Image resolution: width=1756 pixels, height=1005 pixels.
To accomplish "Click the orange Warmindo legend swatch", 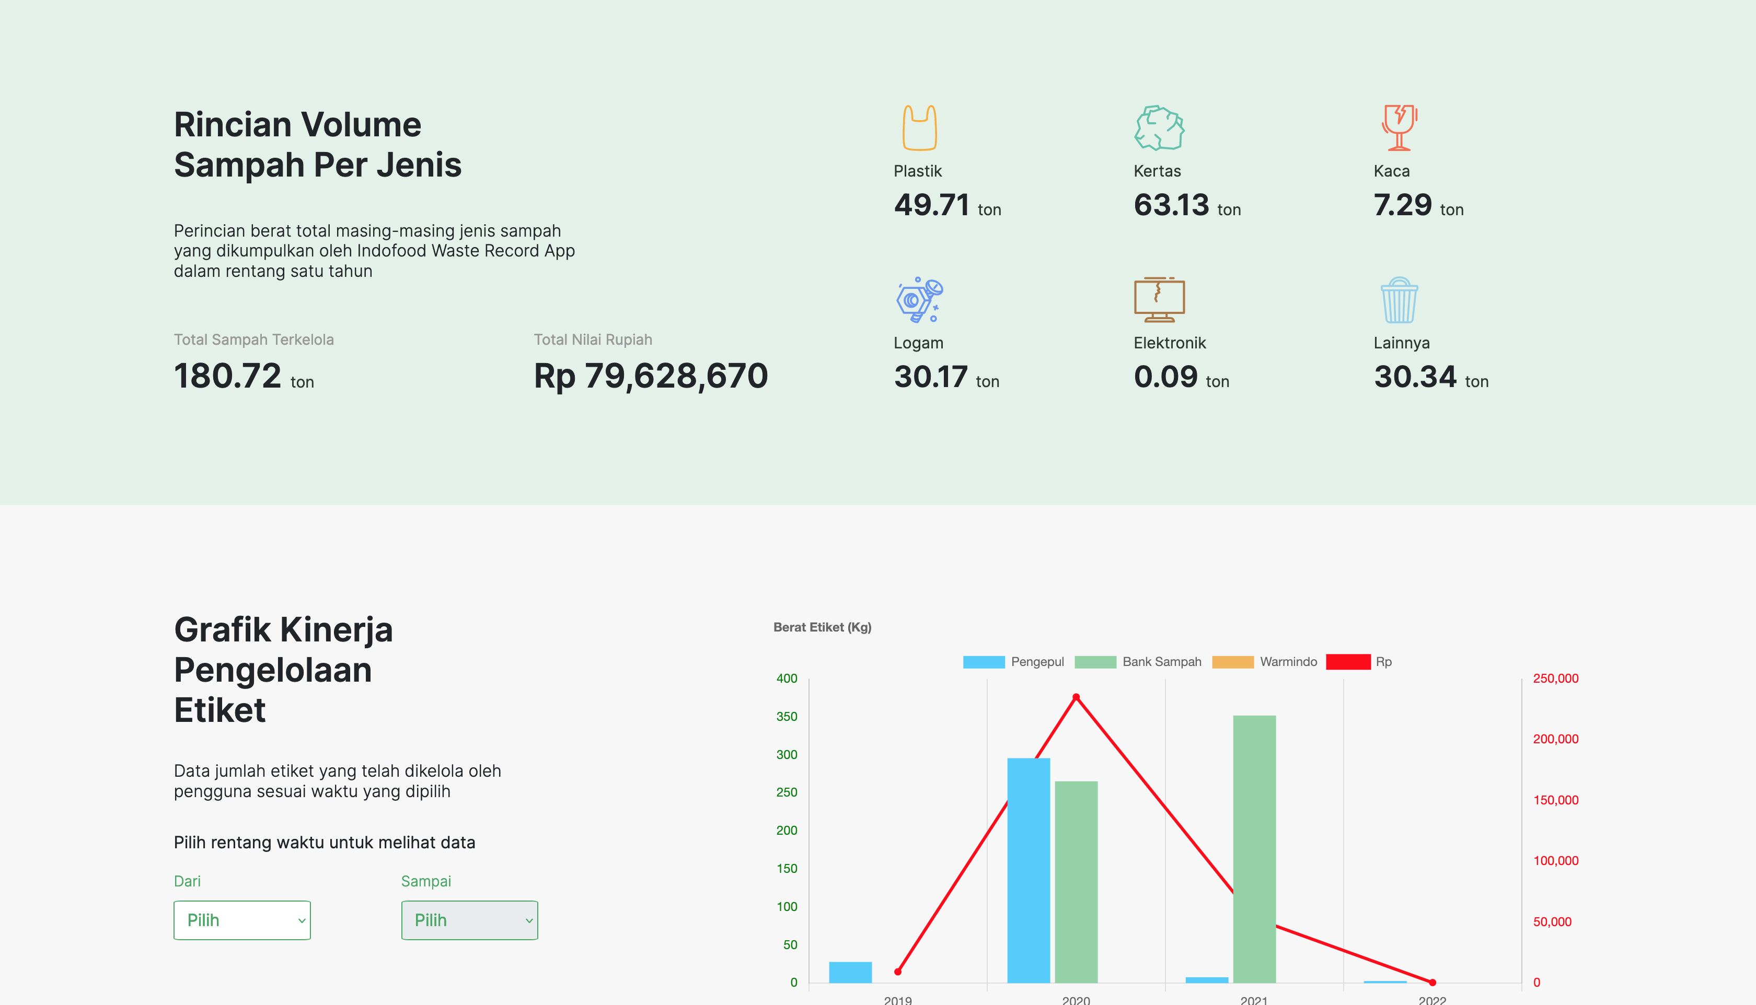I will (1232, 662).
